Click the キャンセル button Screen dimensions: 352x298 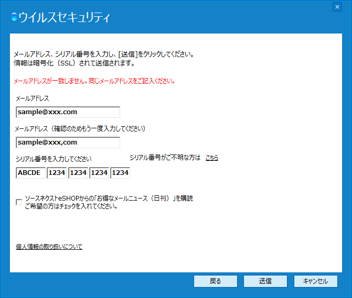click(316, 281)
